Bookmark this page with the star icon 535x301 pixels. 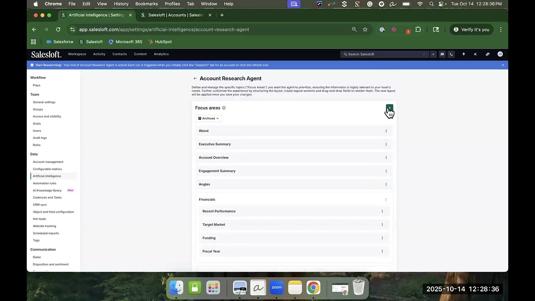pyautogui.click(x=365, y=29)
